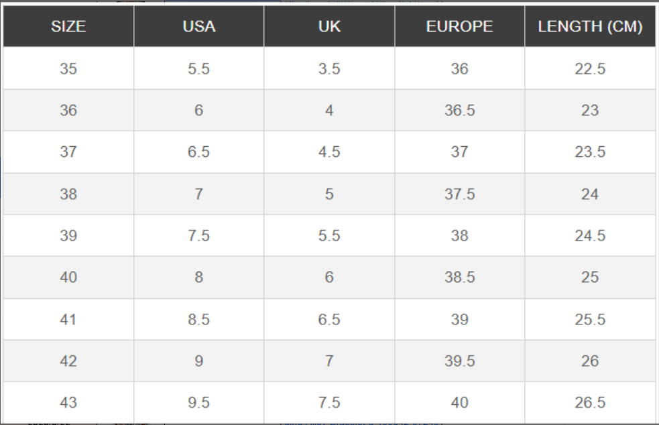Select the 23.5 length cell

(x=590, y=152)
